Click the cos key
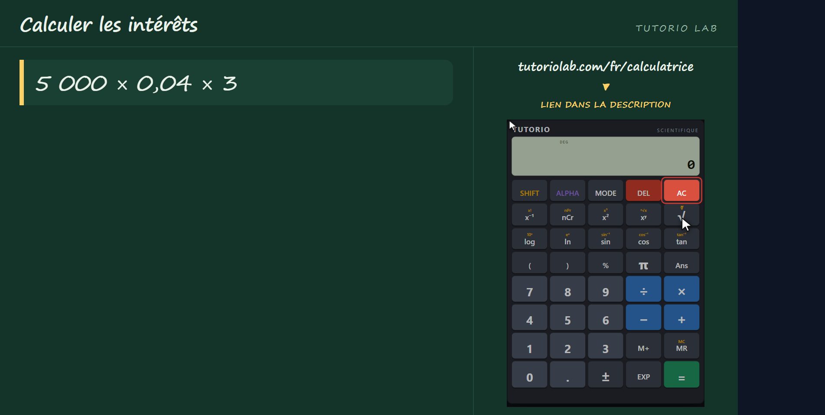Image resolution: width=825 pixels, height=415 pixels. (643, 239)
